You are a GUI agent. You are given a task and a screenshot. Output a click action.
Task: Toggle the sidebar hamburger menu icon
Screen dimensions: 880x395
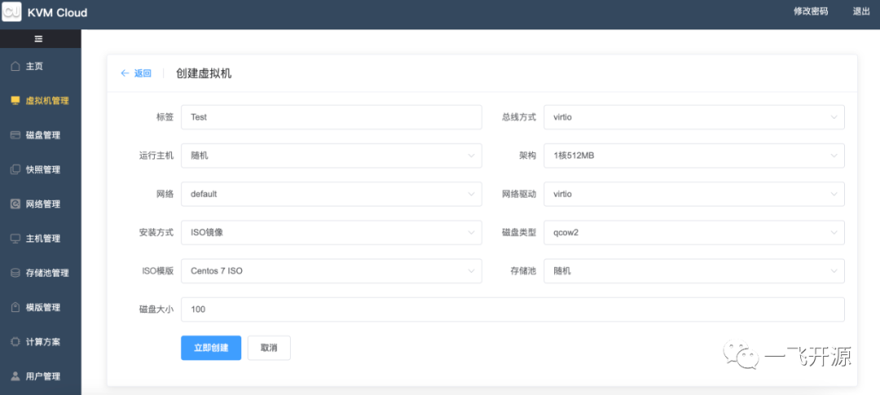click(x=39, y=39)
